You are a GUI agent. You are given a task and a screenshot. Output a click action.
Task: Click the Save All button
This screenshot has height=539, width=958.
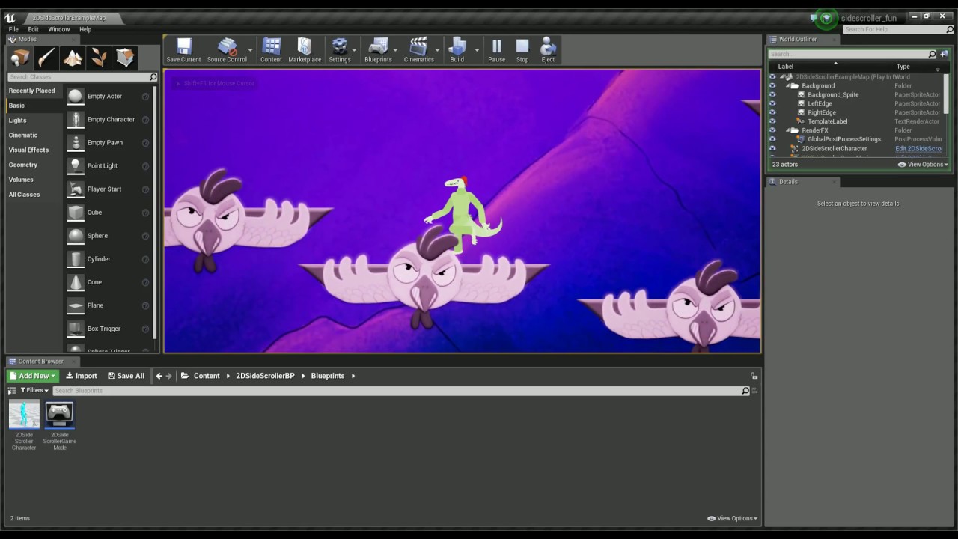point(126,376)
